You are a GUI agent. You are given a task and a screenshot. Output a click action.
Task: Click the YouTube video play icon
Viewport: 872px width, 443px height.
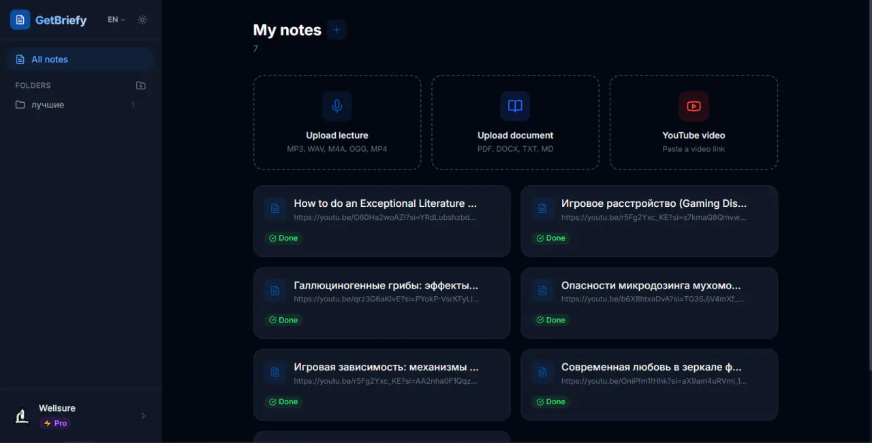coord(694,106)
